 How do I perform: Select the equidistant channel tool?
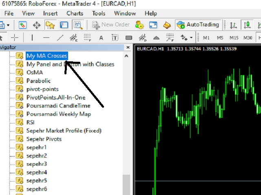tap(73, 38)
